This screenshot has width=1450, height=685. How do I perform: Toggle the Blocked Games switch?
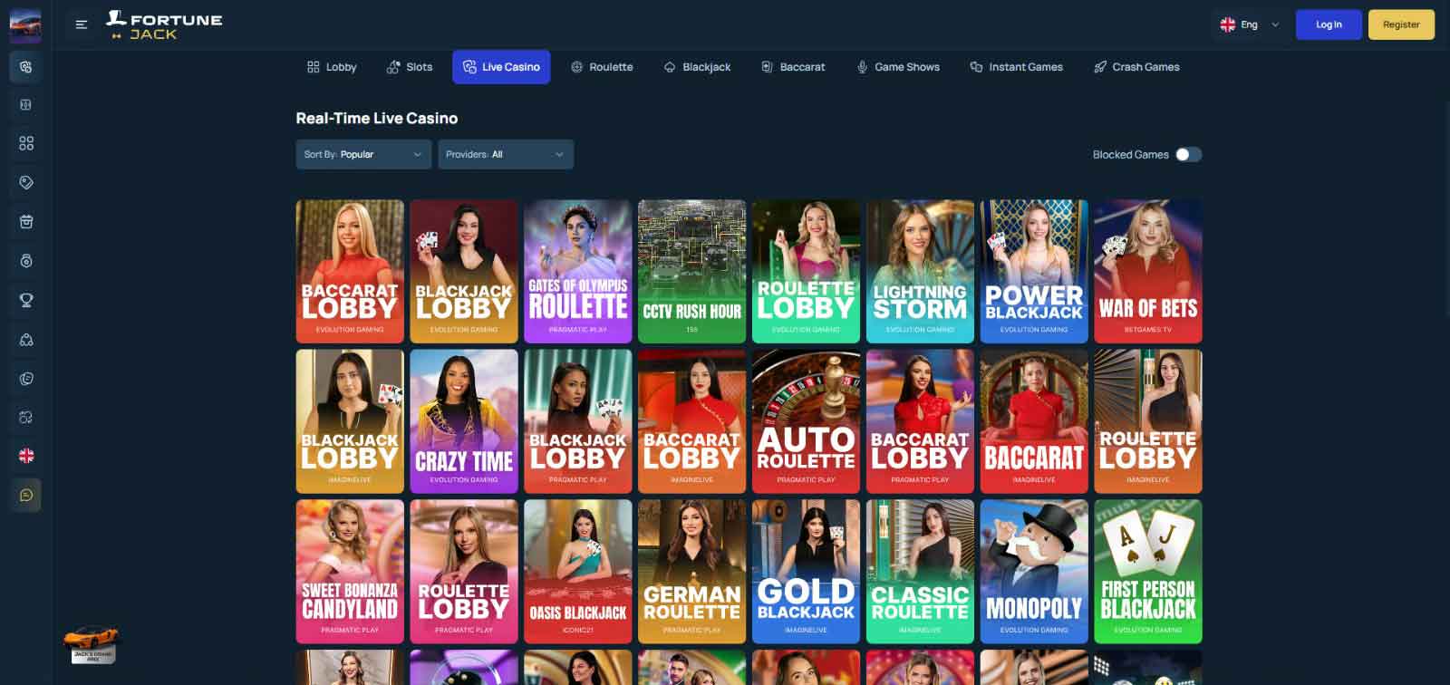(1188, 155)
